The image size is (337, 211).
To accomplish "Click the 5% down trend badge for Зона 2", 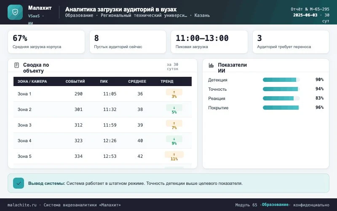I will point(174,109).
